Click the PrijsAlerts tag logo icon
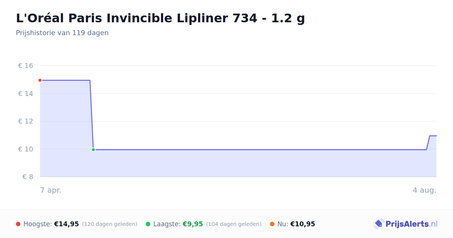 coord(379,224)
